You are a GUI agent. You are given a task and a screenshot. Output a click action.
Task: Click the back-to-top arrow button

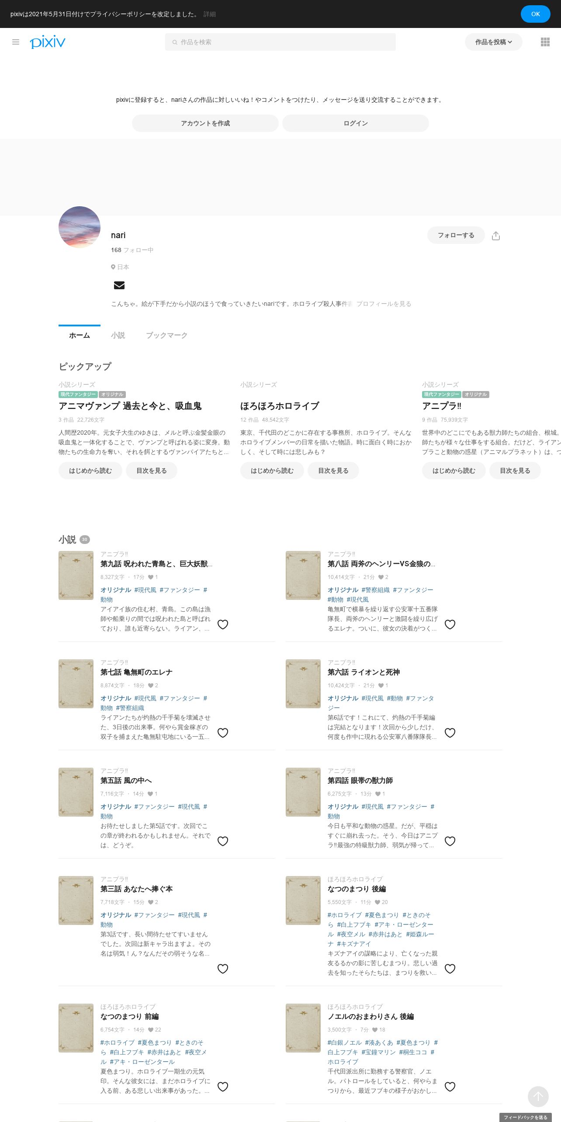pyautogui.click(x=538, y=1096)
